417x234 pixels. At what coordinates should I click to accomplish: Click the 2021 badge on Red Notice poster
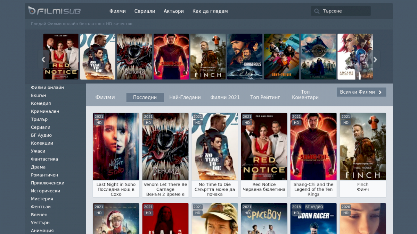247,117
